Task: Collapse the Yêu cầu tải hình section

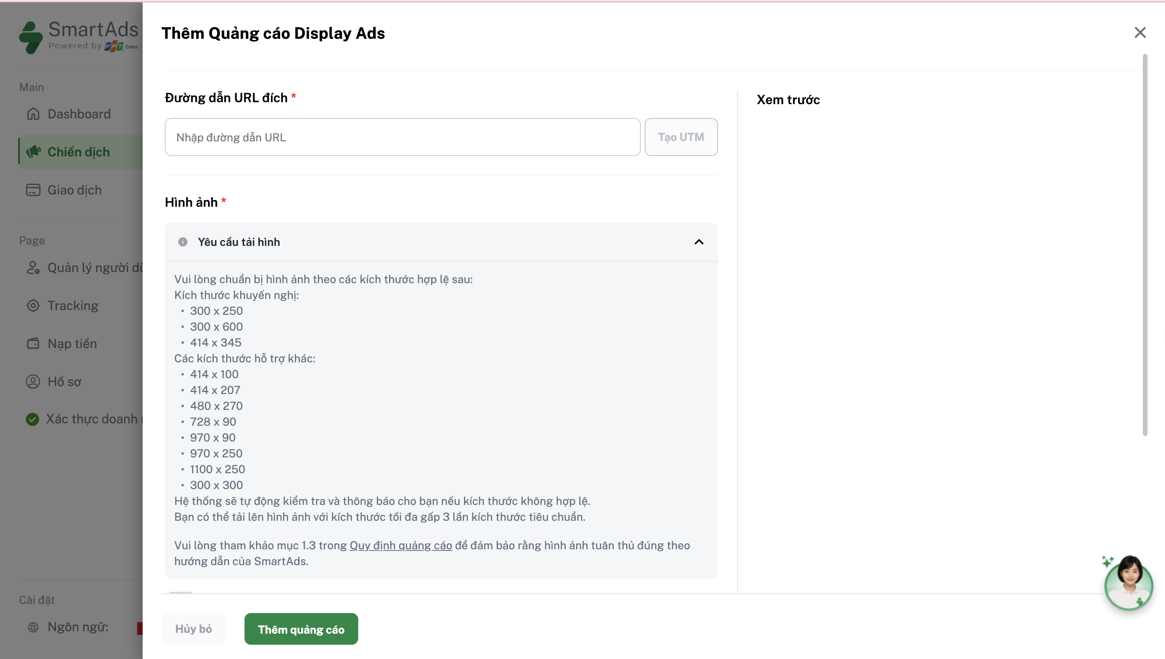Action: coord(699,242)
